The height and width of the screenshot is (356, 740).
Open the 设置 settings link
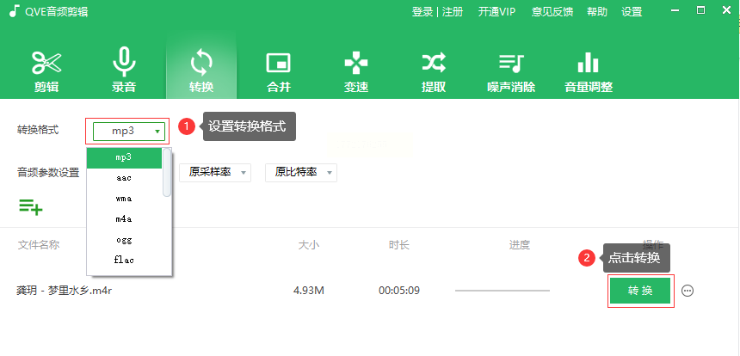point(632,12)
